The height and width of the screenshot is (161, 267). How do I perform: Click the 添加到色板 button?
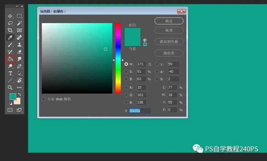(x=169, y=42)
